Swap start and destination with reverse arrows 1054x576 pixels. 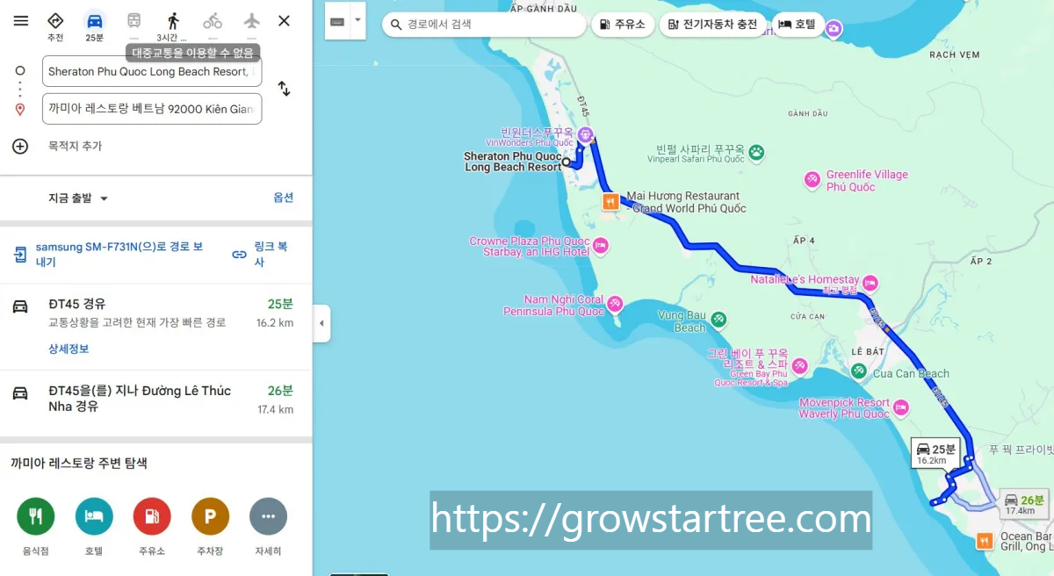click(284, 89)
